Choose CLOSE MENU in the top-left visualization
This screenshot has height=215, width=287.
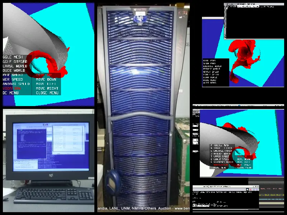pos(47,93)
